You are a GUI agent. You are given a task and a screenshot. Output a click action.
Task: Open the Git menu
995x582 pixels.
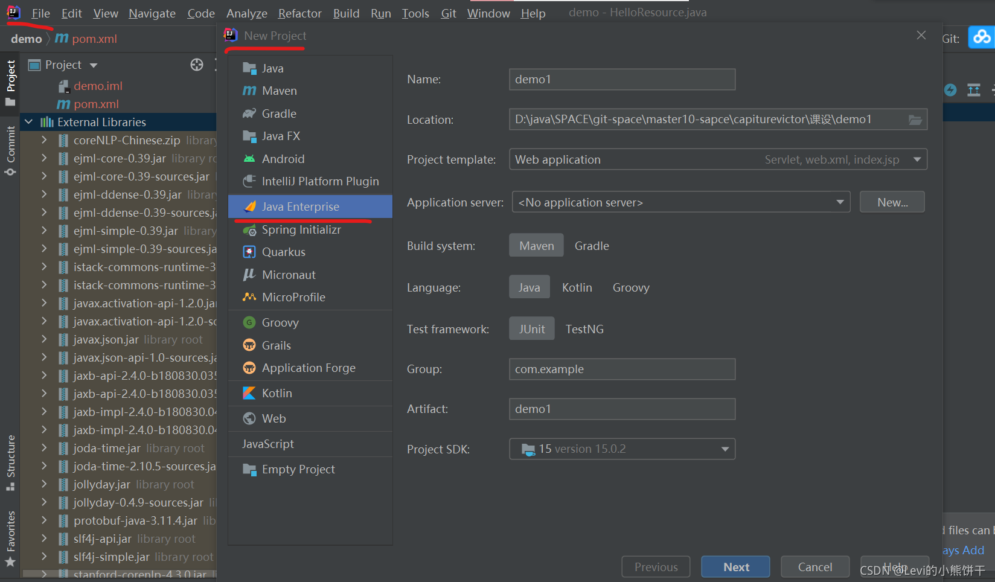click(449, 13)
